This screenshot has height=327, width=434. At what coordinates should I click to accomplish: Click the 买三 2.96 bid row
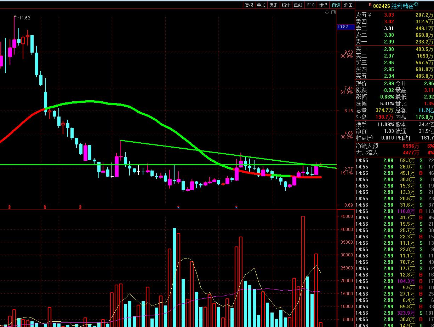tap(394, 63)
